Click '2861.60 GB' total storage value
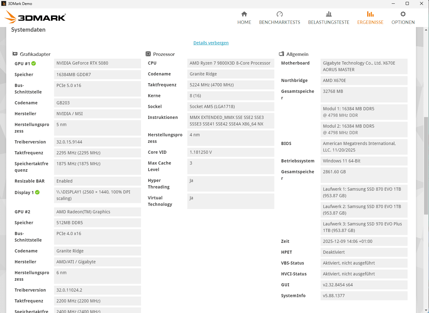The height and width of the screenshot is (313, 429). [x=364, y=175]
